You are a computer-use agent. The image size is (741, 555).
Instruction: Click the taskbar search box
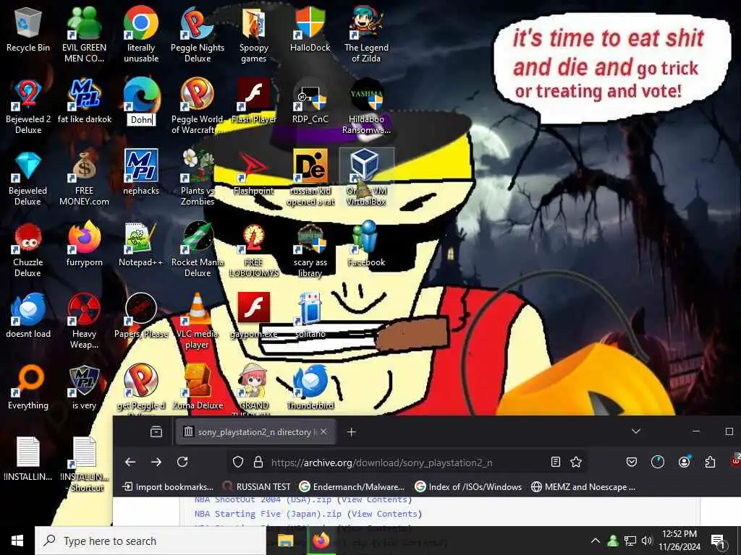(x=151, y=541)
